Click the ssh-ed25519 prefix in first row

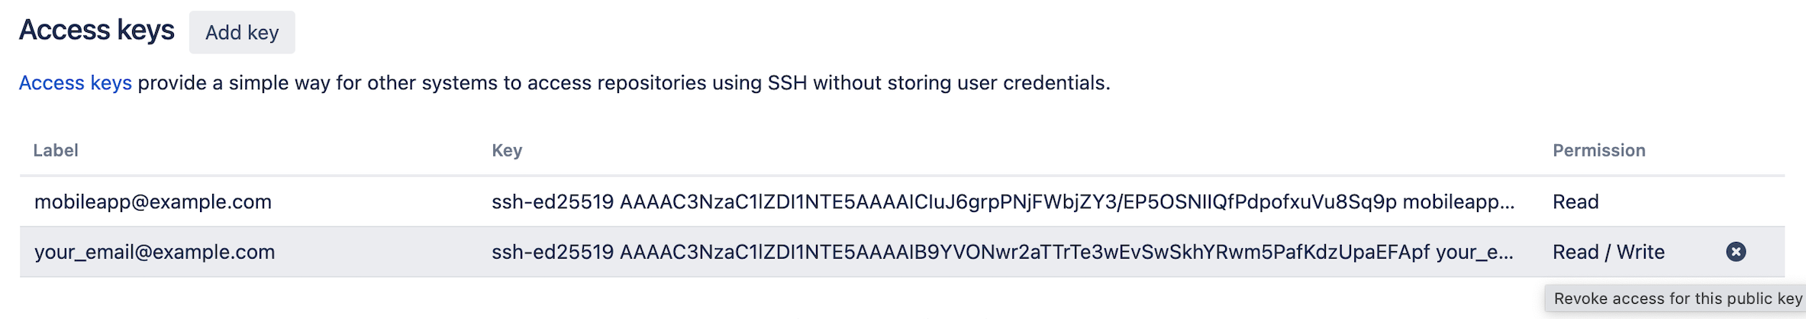click(553, 201)
